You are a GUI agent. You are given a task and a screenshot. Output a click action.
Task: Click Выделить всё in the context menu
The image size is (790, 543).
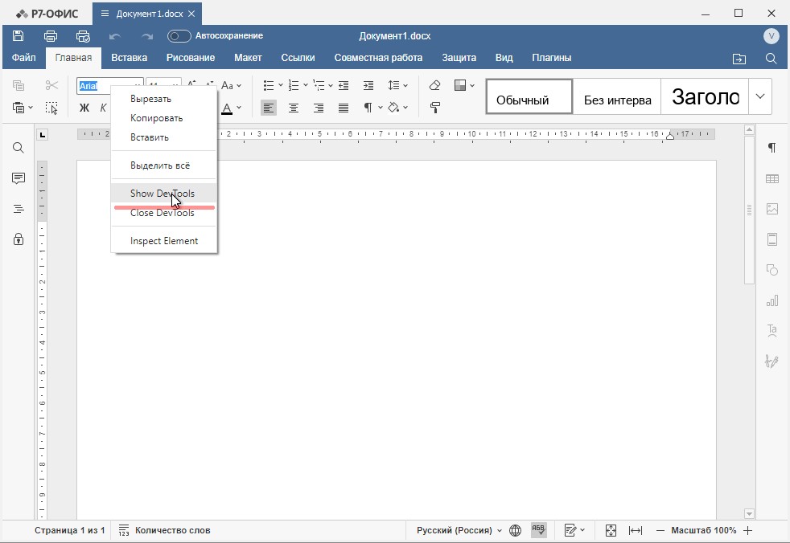click(159, 164)
